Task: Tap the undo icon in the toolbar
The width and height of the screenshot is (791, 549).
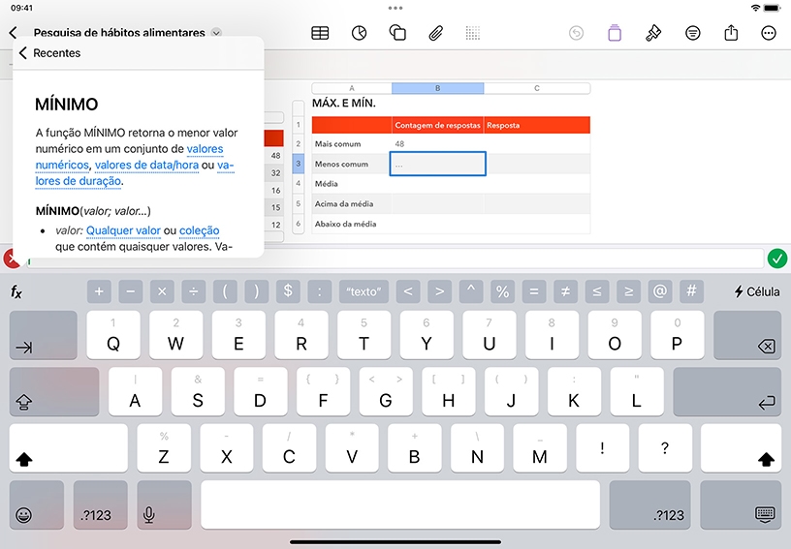Action: click(x=576, y=33)
